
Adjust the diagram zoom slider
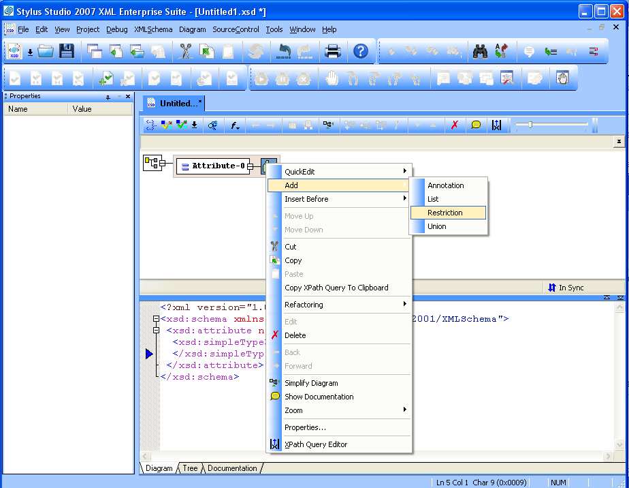pyautogui.click(x=530, y=124)
